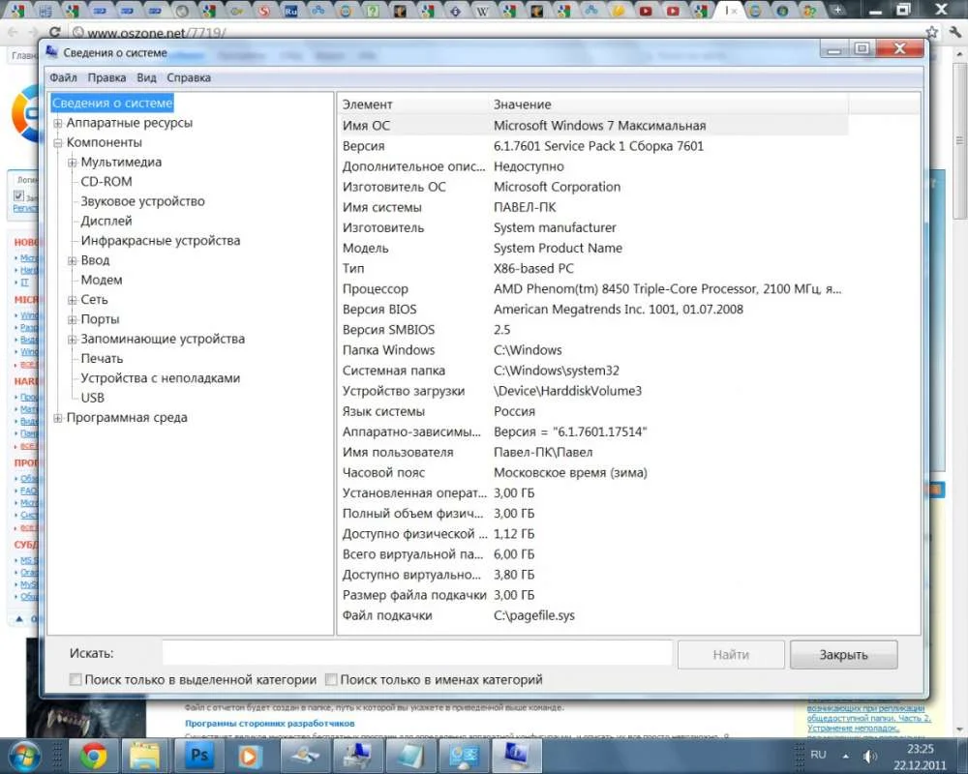
Task: Select Дисплей in the tree
Action: coord(106,221)
